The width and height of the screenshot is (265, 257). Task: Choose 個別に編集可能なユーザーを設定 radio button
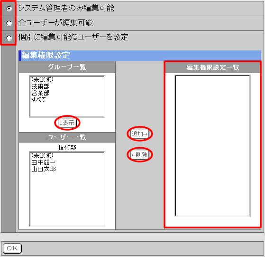pyautogui.click(x=9, y=38)
